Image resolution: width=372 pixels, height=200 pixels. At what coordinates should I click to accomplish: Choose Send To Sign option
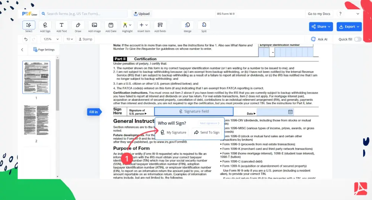pyautogui.click(x=206, y=132)
